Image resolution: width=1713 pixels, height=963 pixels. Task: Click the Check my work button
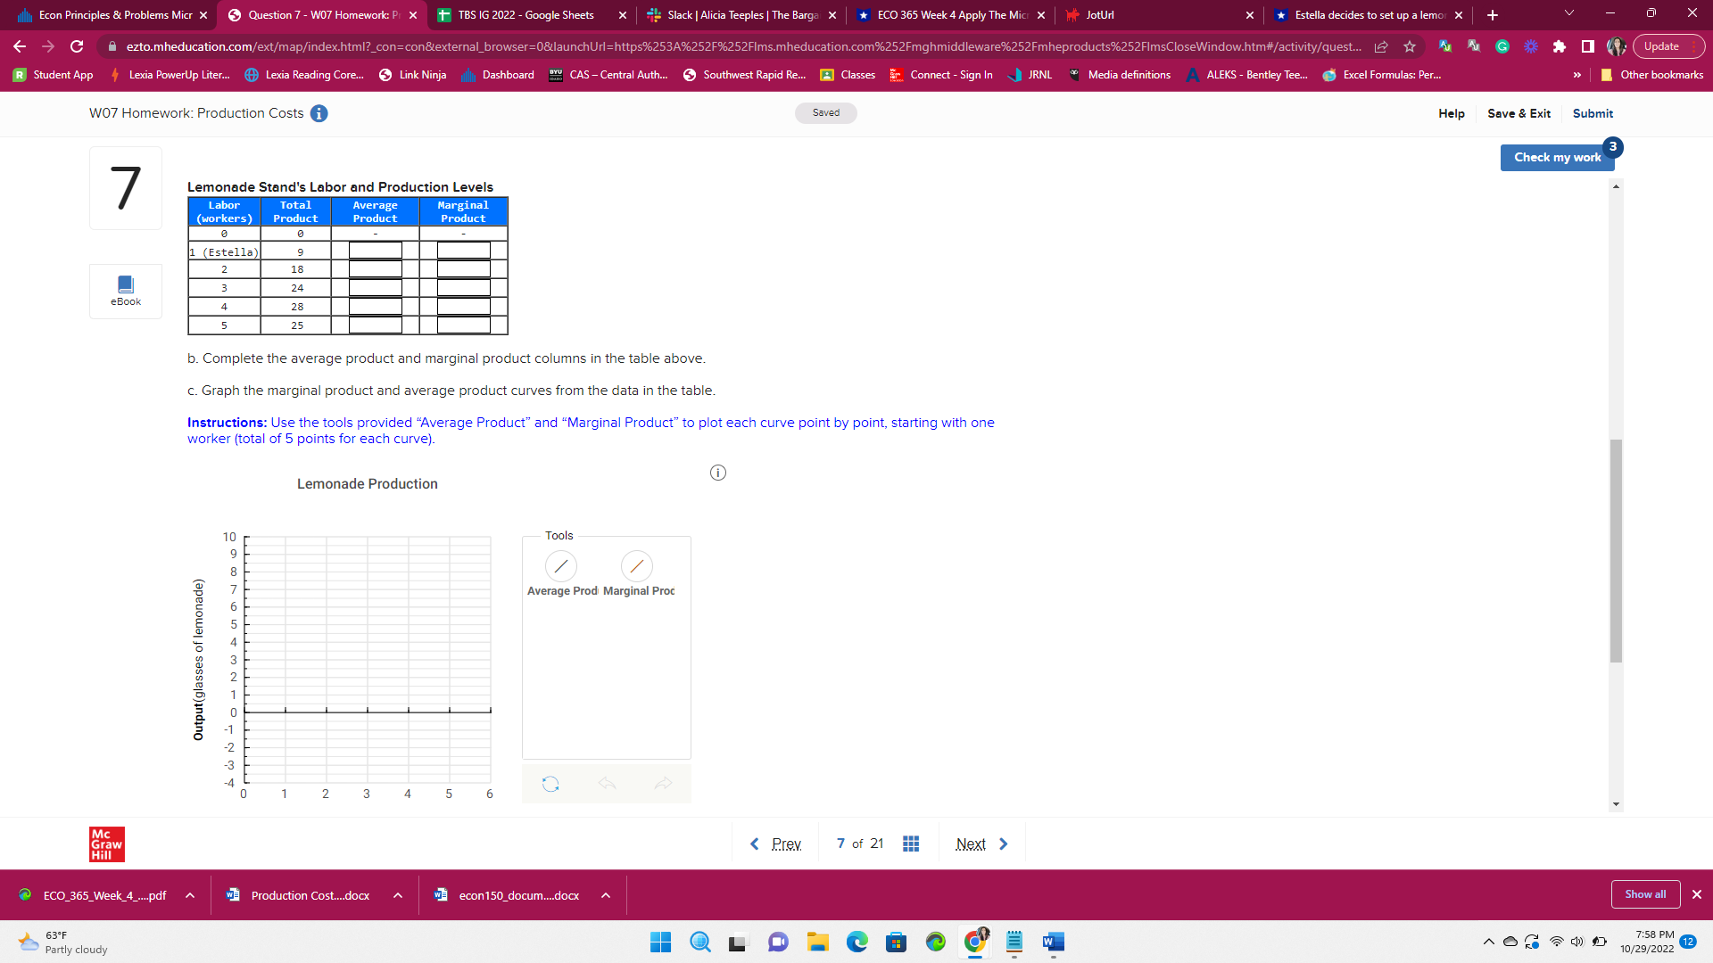click(1556, 157)
